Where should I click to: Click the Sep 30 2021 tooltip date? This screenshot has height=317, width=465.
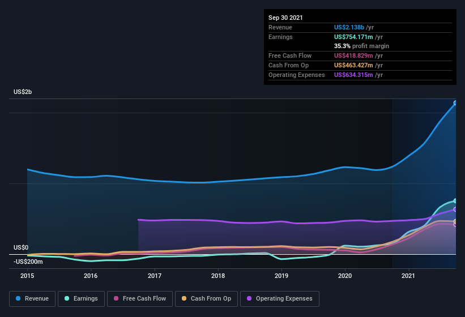coord(285,18)
